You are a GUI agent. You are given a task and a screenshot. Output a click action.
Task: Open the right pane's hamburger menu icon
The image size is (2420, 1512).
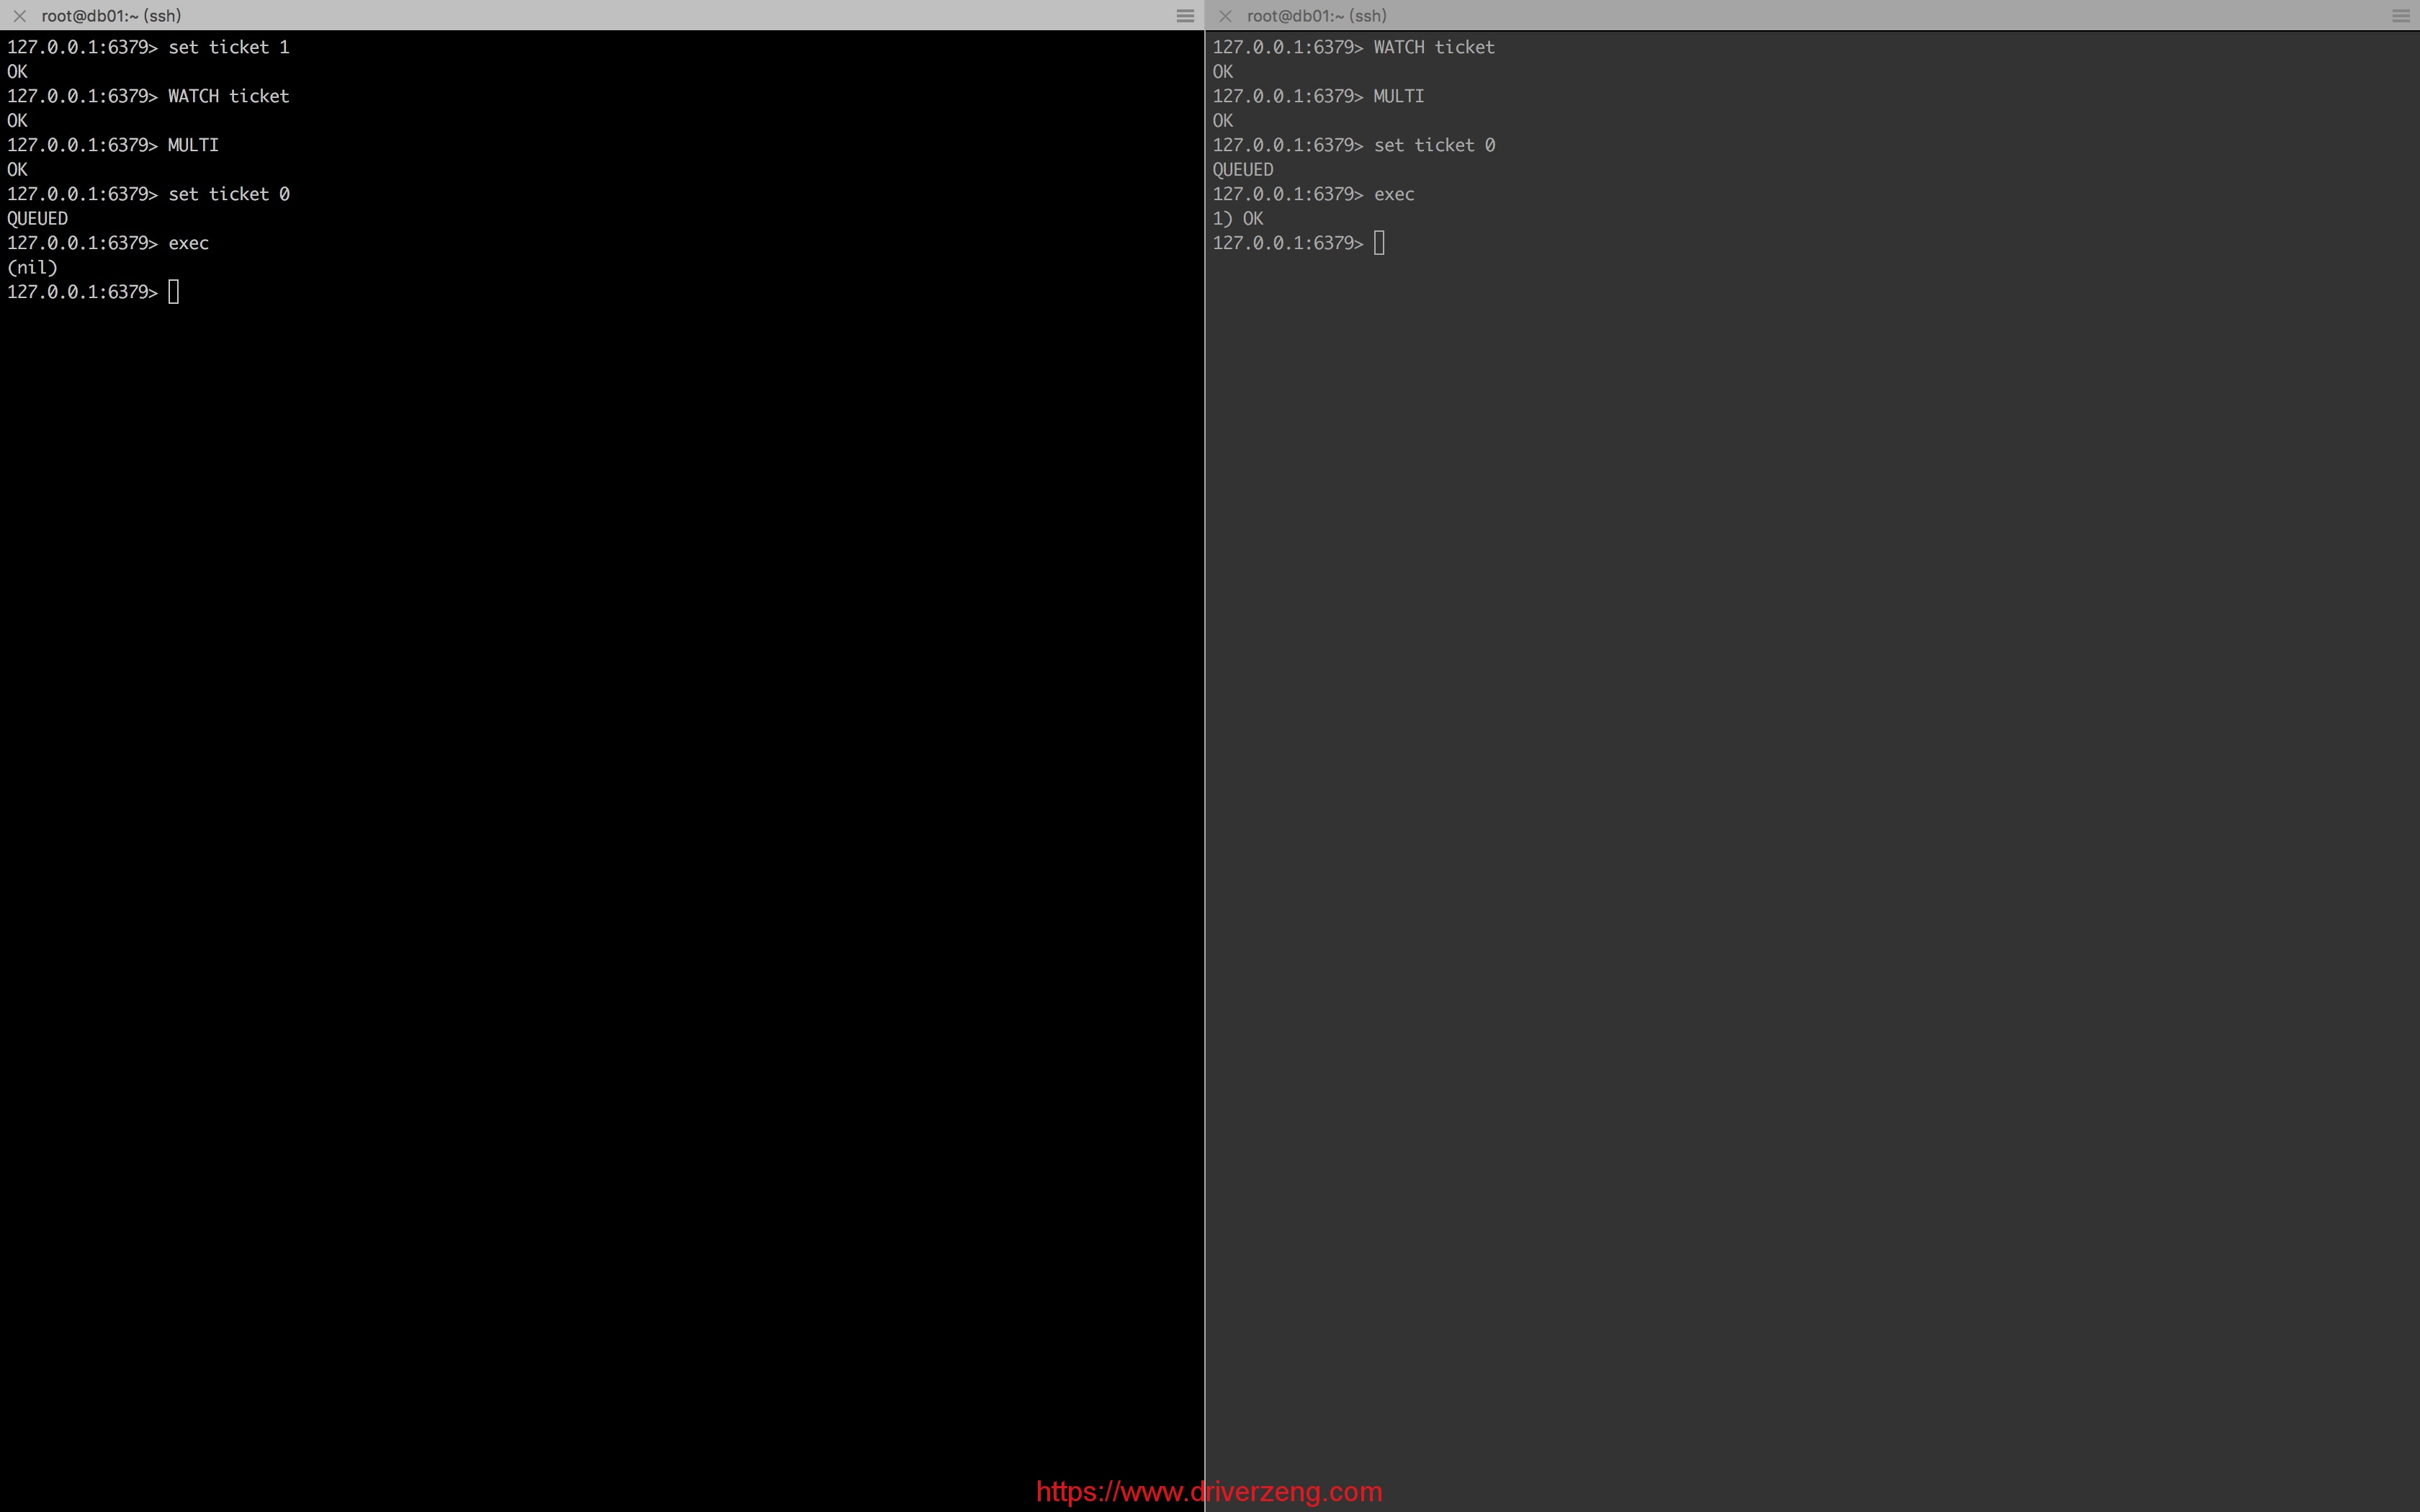click(2401, 16)
